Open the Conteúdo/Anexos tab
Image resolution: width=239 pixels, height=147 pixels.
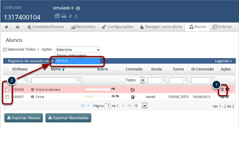tap(45, 27)
